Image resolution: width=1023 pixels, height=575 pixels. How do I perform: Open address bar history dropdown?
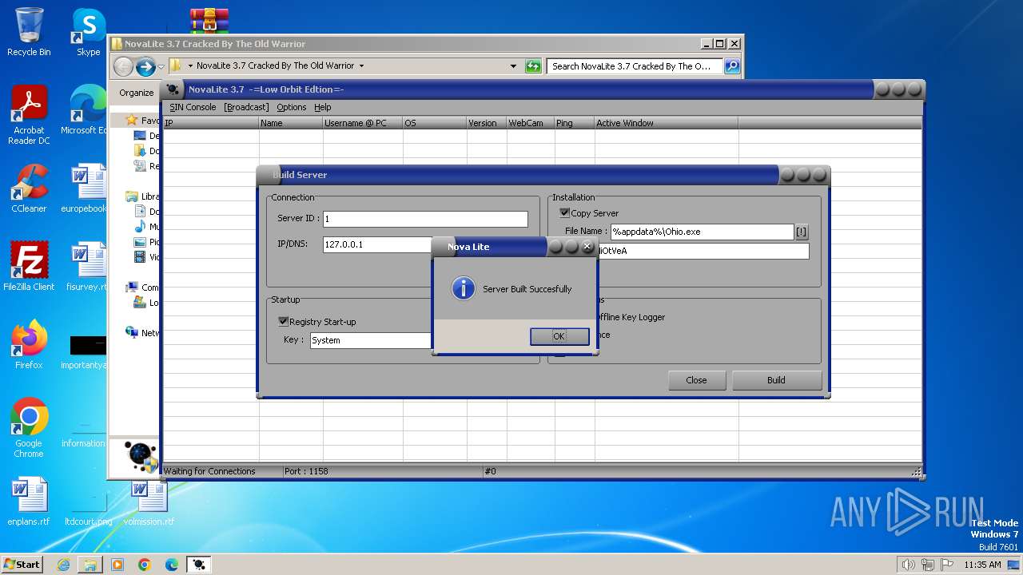[x=513, y=66]
